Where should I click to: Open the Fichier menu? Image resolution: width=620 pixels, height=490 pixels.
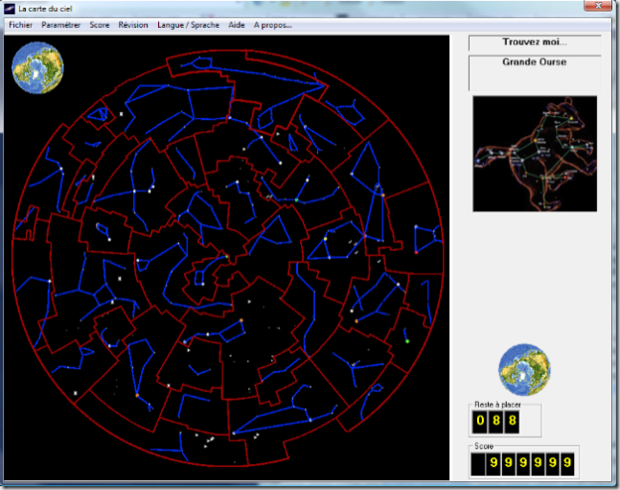pyautogui.click(x=20, y=25)
